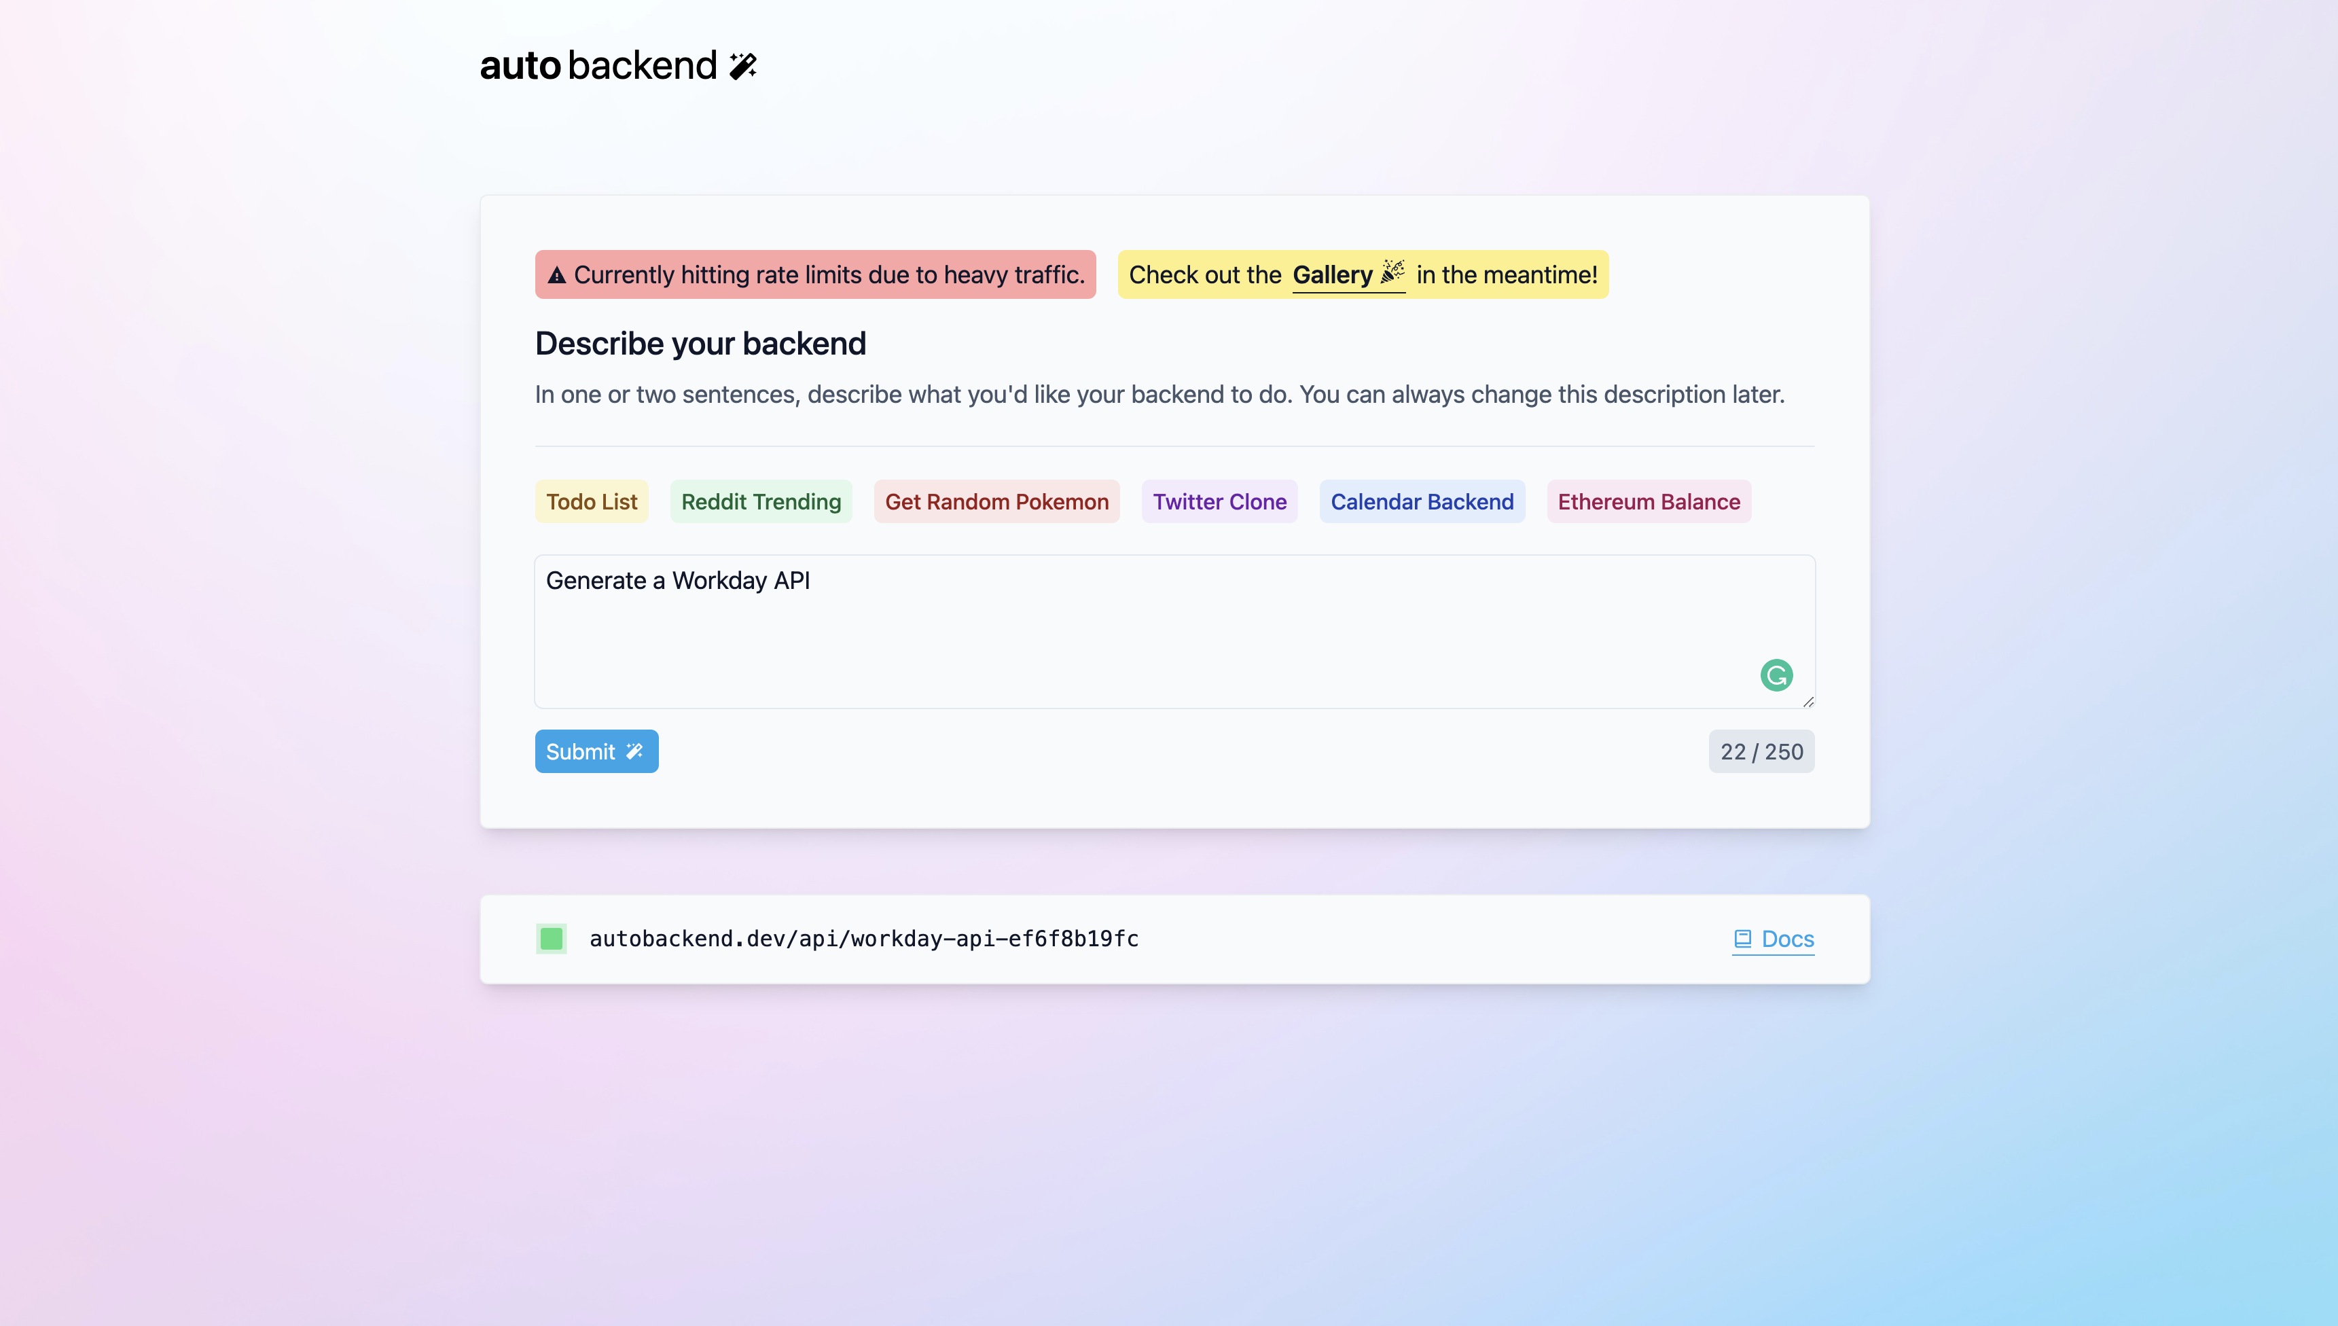Click the Get Random Pokemon tag
Screen dimensions: 2338x1326
(x=997, y=501)
